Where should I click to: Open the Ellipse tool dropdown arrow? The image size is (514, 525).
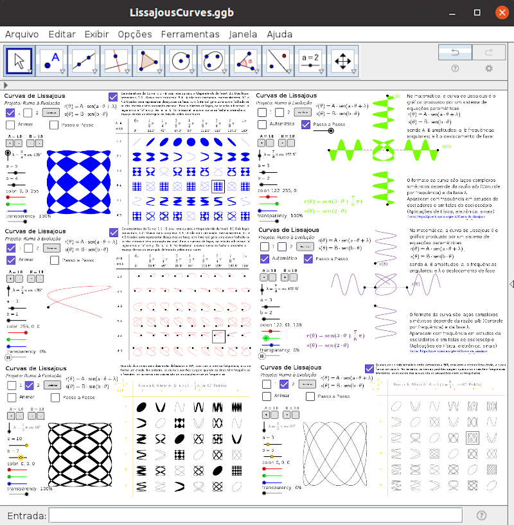(x=224, y=71)
